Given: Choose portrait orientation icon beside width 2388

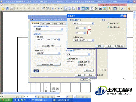Looking at the screenshot, I should click(x=89, y=28).
